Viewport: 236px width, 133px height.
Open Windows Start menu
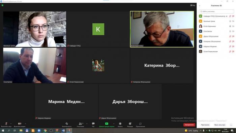[3, 131]
